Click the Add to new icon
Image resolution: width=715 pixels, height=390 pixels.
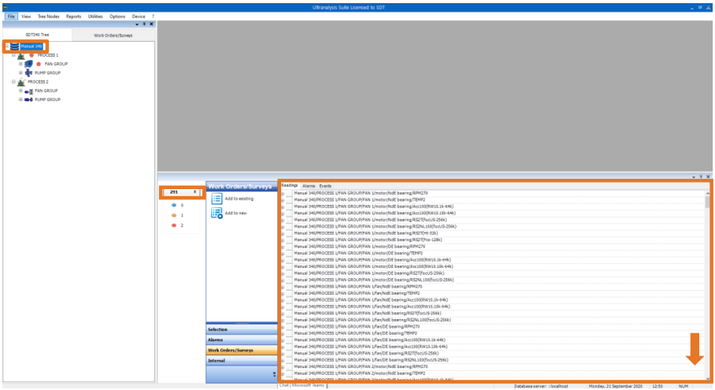(x=217, y=213)
